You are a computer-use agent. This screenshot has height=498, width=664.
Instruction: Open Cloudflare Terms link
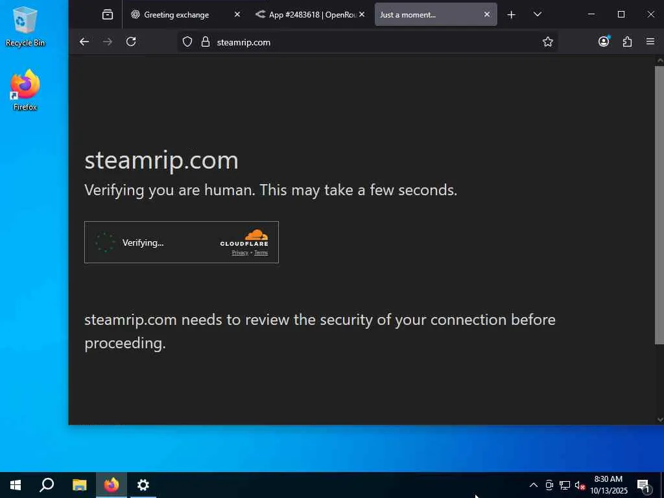tap(261, 253)
